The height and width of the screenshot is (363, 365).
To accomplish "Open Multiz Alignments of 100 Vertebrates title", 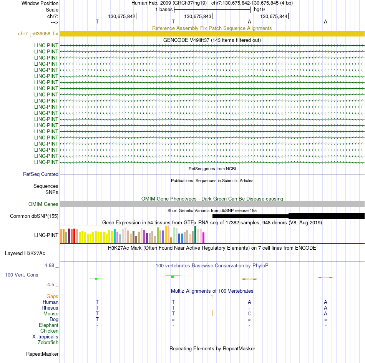I will tap(212, 291).
